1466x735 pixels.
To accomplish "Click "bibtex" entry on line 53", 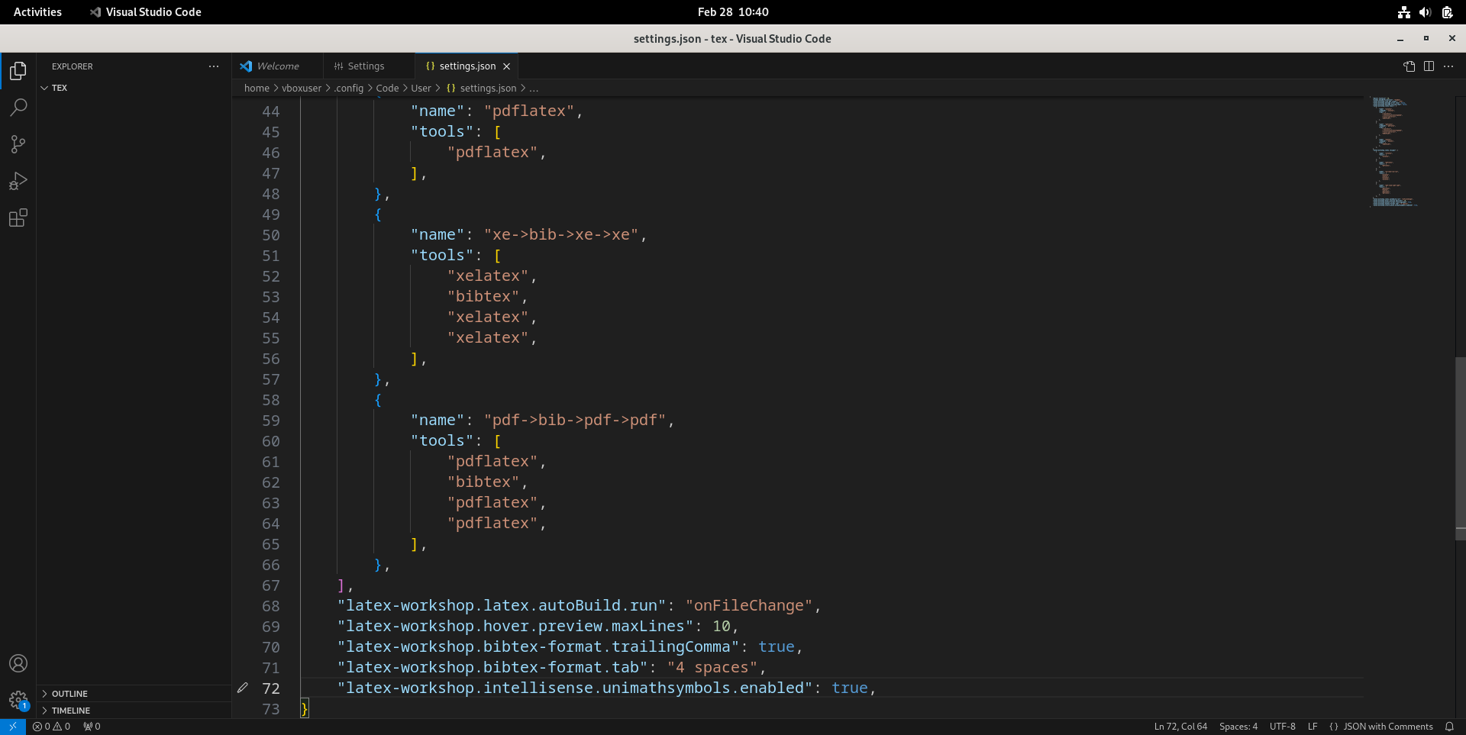I will [x=483, y=297].
